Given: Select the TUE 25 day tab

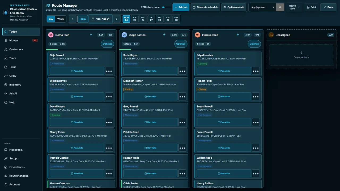Looking at the screenshot, I should pyautogui.click(x=135, y=19).
